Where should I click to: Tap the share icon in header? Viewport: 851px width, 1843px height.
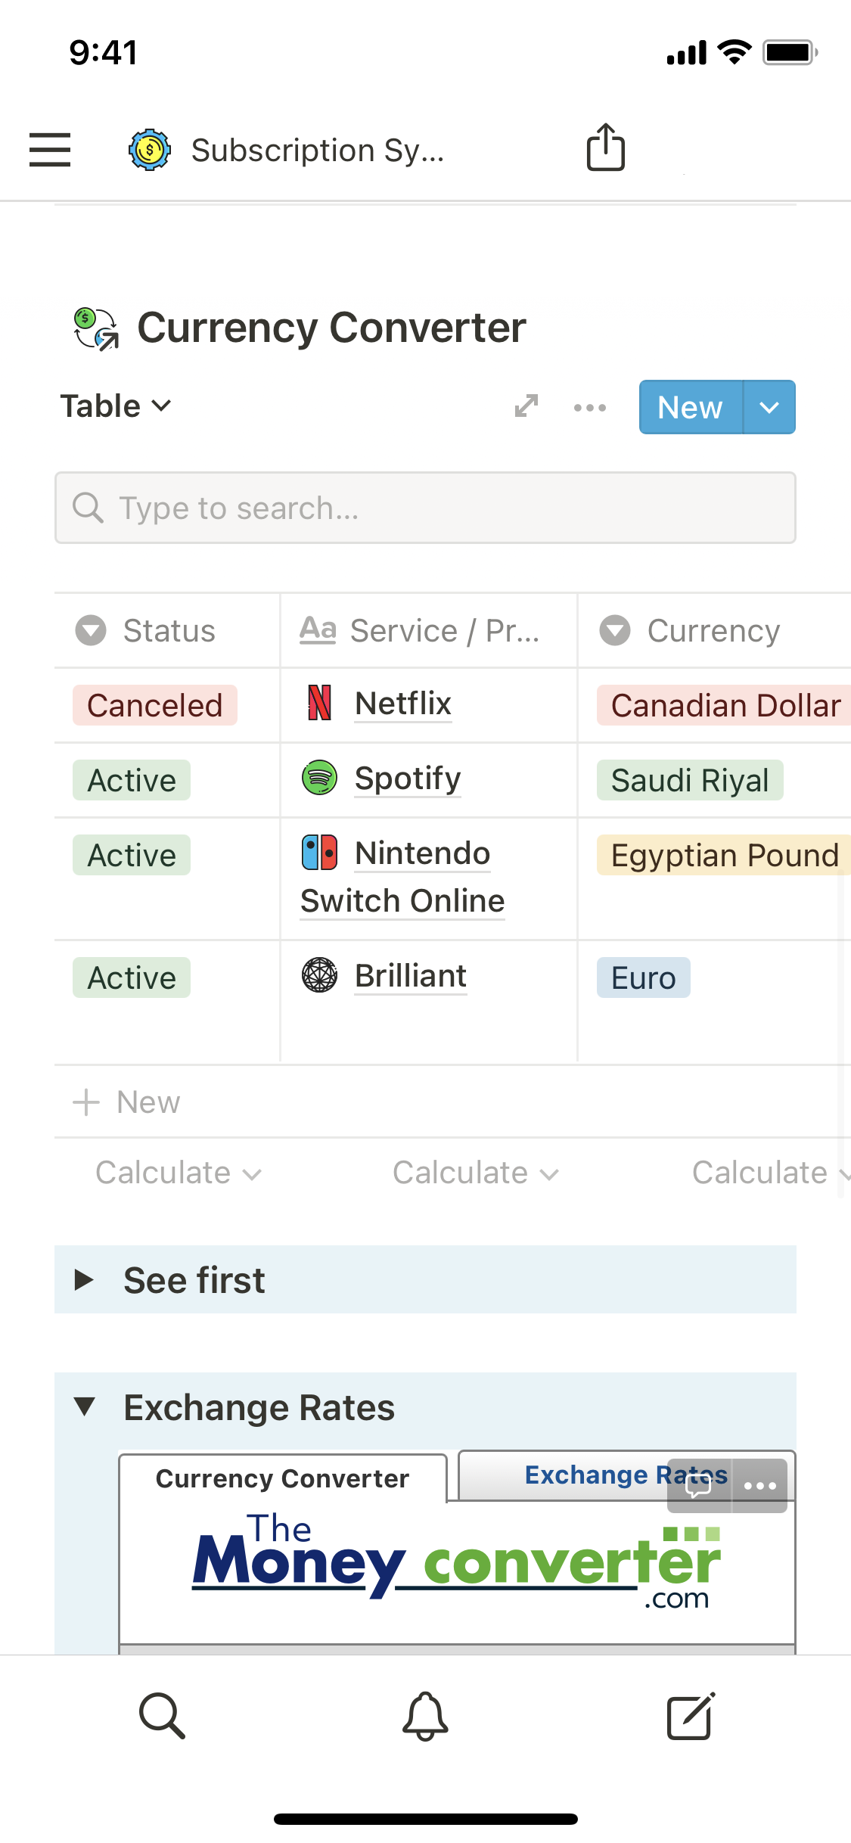click(606, 148)
